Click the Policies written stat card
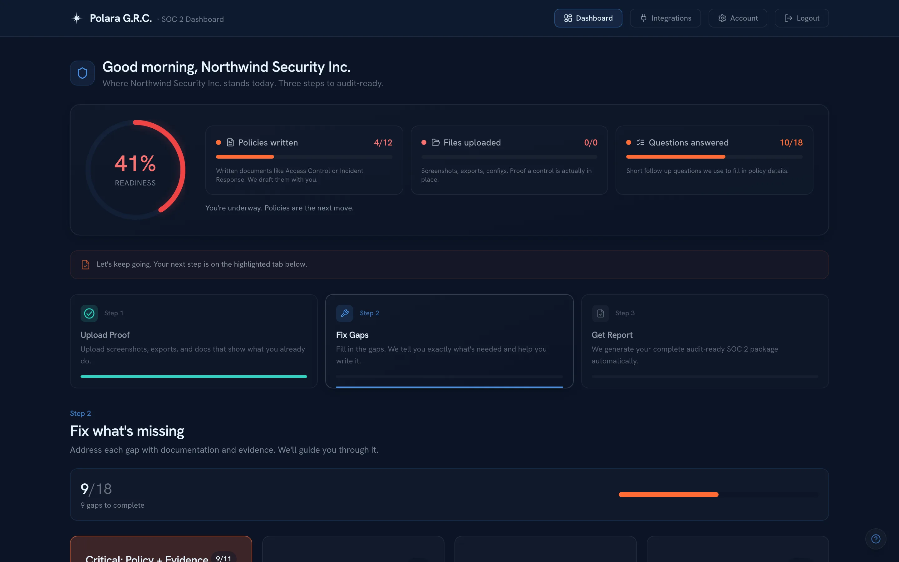 (x=304, y=160)
